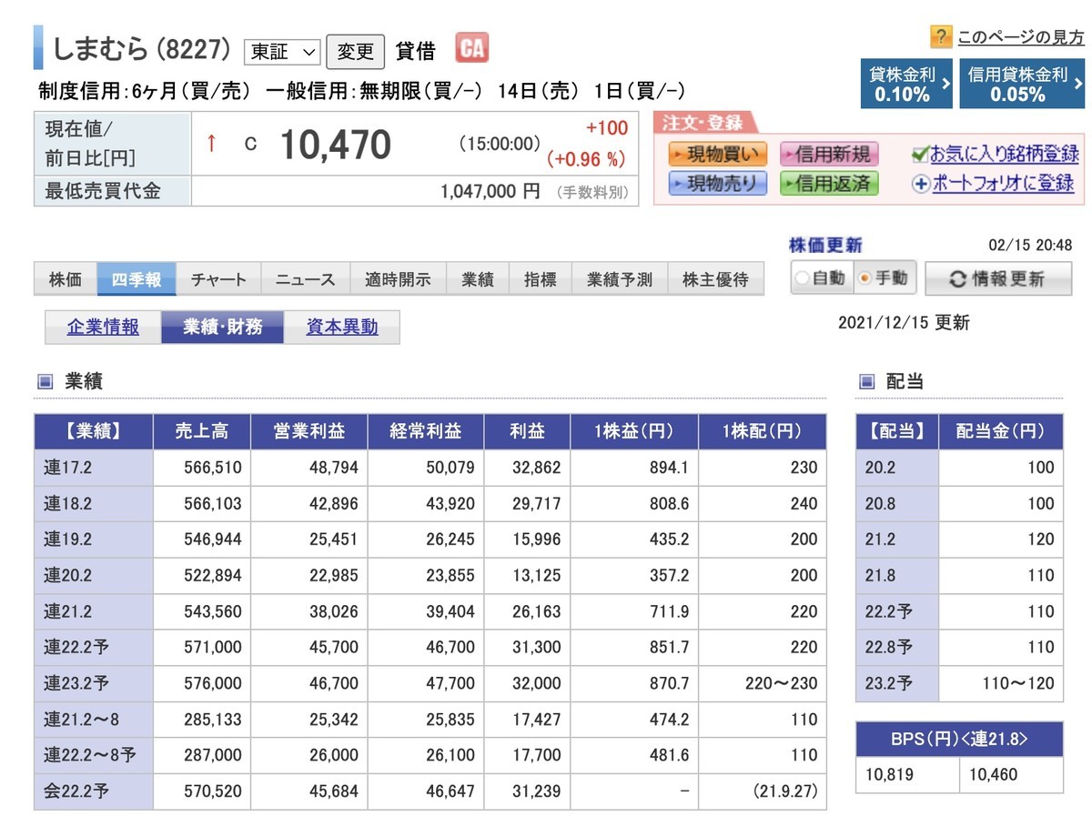1092x837 pixels.
Task: Expand the 貸株金利 0.10% panel
Action: (x=906, y=84)
